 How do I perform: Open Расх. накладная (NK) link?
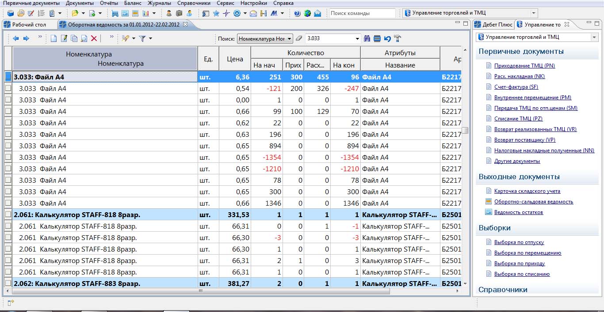[x=520, y=76]
